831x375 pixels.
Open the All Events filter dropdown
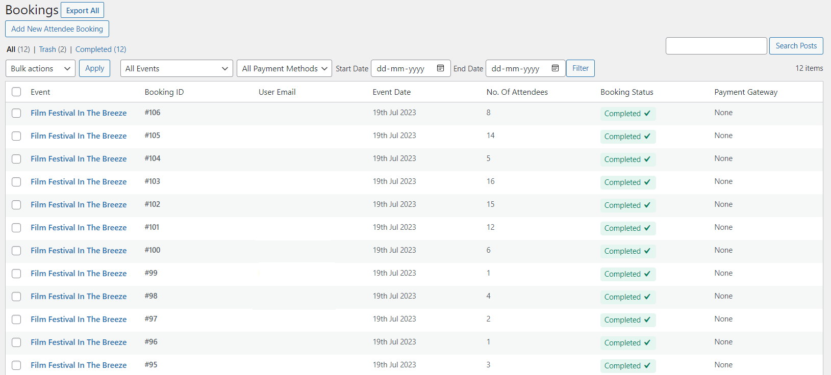point(176,68)
